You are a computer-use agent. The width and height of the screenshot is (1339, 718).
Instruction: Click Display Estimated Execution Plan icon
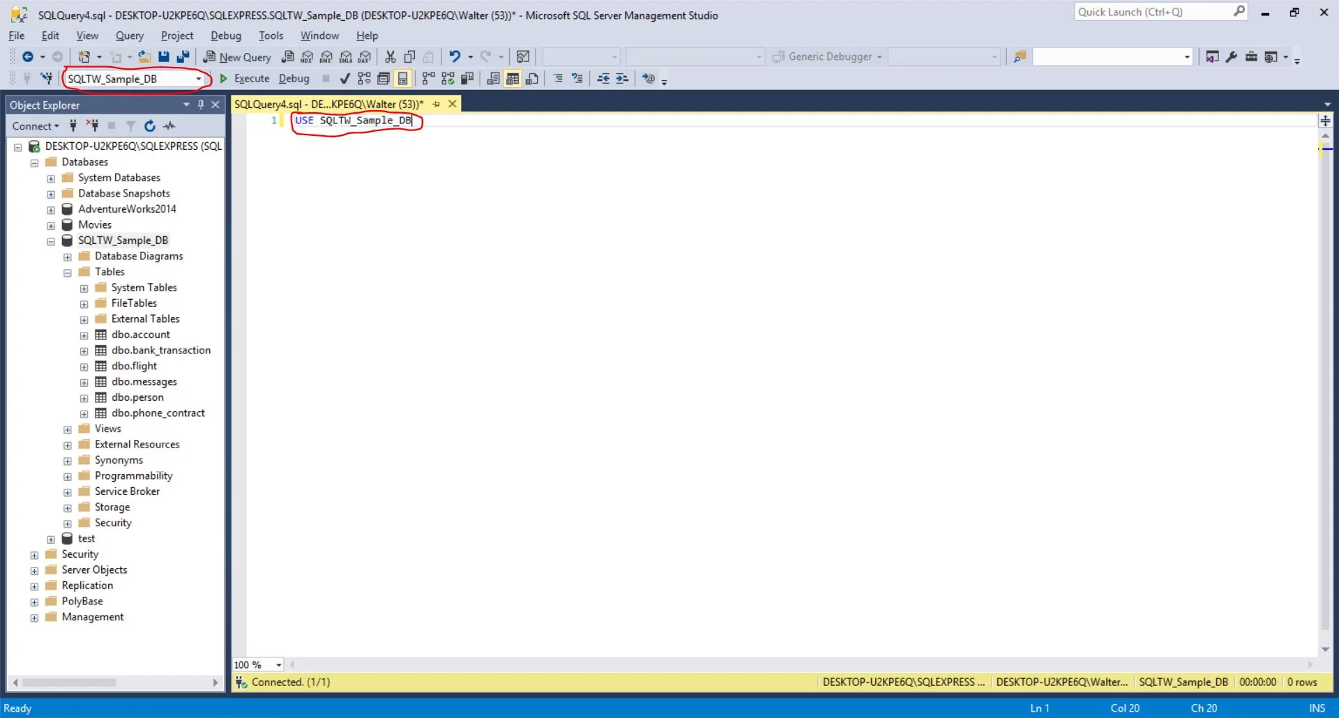point(364,79)
